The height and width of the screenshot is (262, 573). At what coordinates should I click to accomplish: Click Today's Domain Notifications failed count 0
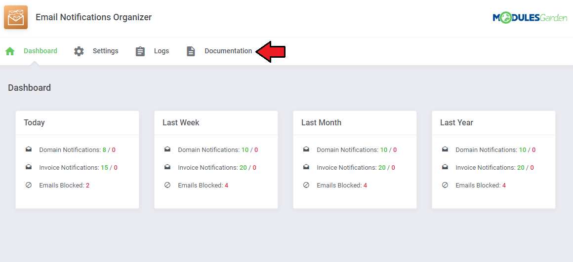pos(114,150)
